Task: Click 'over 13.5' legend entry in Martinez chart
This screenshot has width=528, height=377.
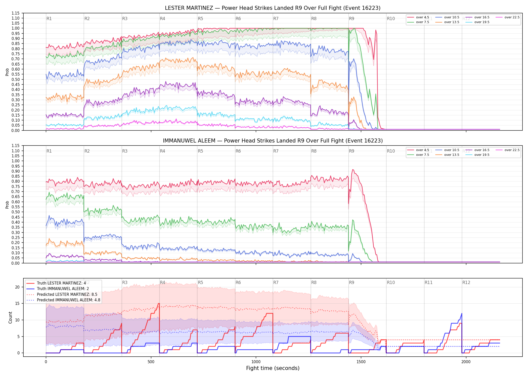Action: tap(447, 22)
